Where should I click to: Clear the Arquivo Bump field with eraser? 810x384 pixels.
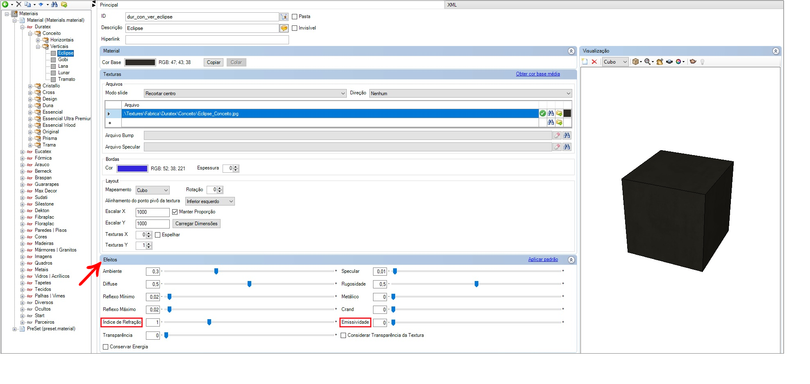click(x=557, y=135)
